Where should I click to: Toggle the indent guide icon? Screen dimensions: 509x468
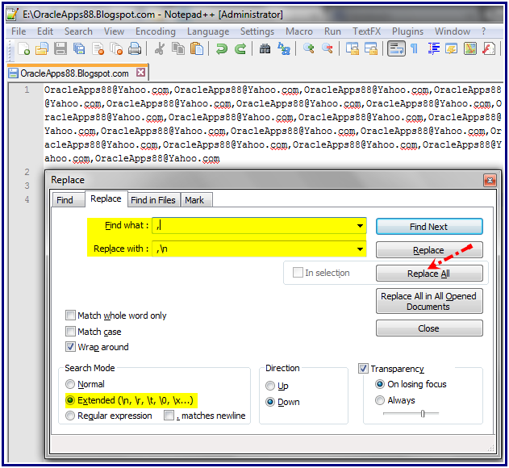[x=433, y=48]
